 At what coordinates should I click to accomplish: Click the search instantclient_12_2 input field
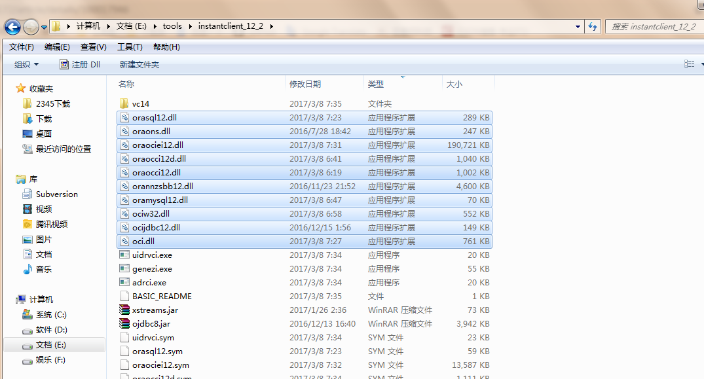tap(654, 26)
